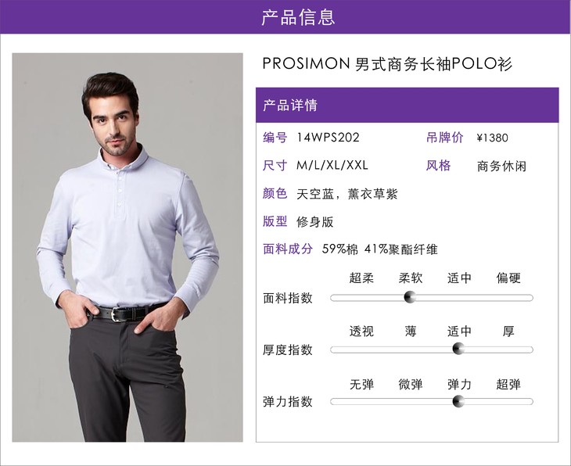Click the tag price ¥1380
Viewport: 571px width, 466px height.
pos(492,138)
